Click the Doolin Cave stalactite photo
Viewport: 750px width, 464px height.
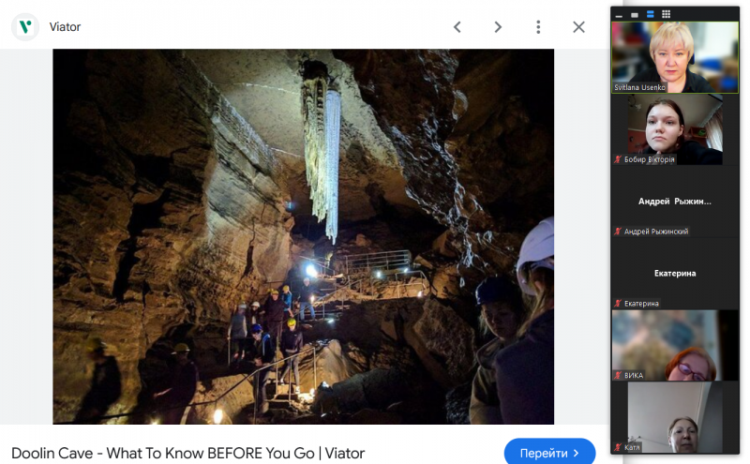[303, 236]
